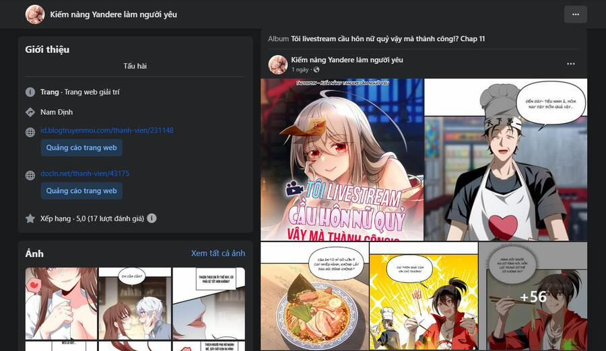Click the page name in post header

347,60
